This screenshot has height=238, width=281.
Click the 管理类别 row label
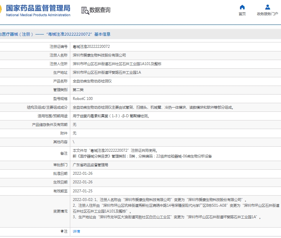pos(61,90)
